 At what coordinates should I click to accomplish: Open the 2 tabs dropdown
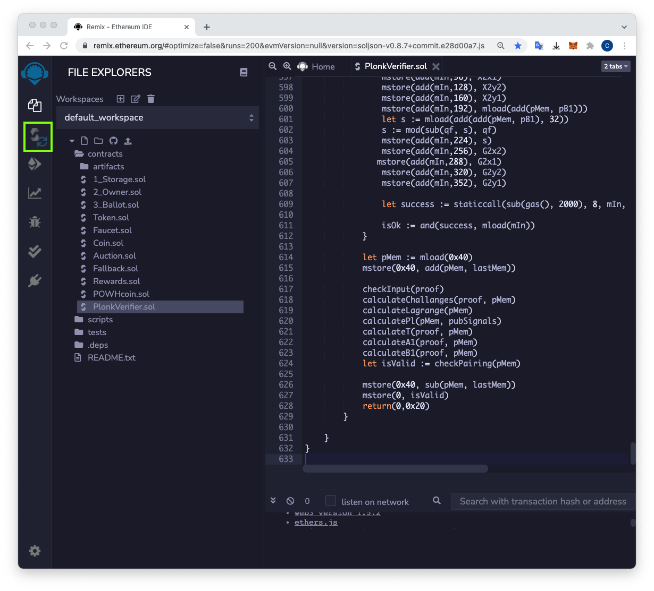[616, 66]
